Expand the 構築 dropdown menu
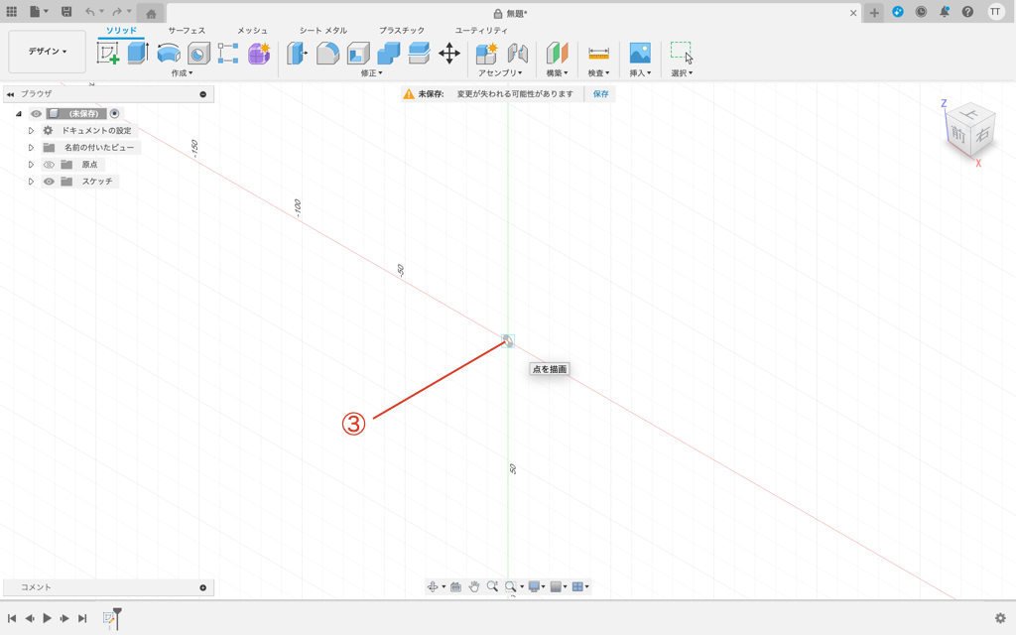1016x635 pixels. (557, 73)
